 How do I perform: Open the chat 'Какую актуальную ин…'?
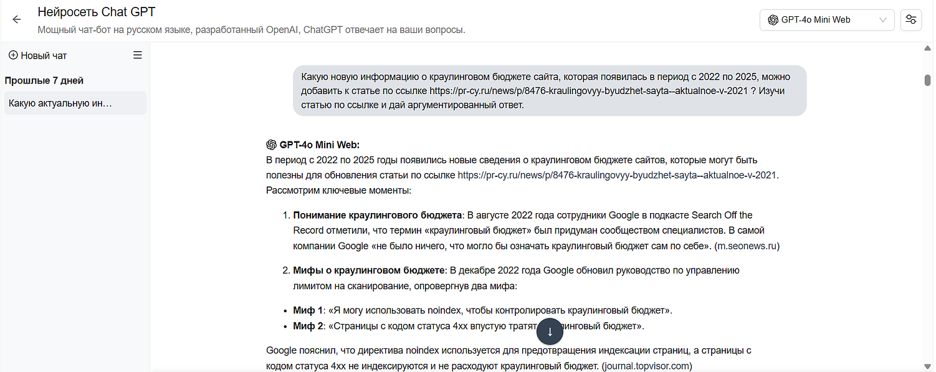pyautogui.click(x=75, y=103)
